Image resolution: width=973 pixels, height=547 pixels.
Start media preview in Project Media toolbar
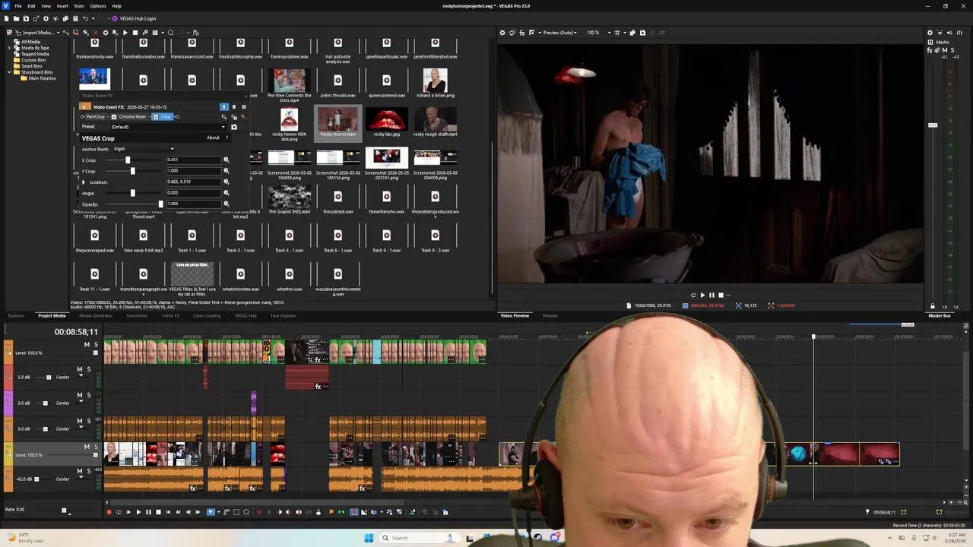125,33
